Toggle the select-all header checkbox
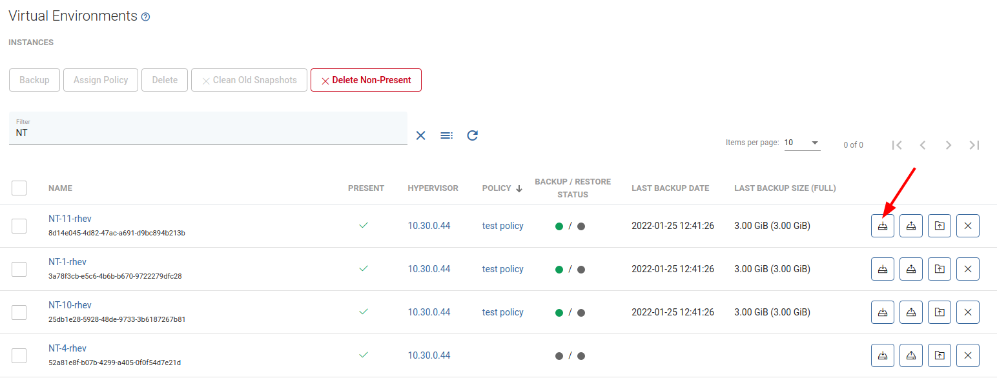This screenshot has height=378, width=997. click(x=19, y=188)
